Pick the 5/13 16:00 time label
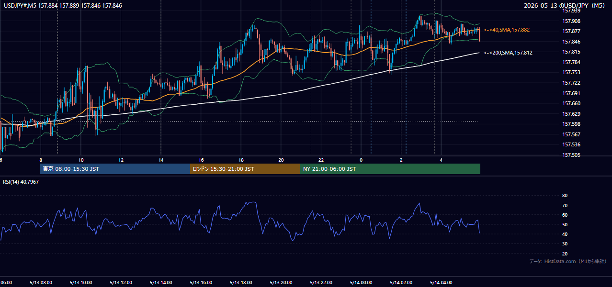Image resolution: width=612 pixels, height=287 pixels. tap(201, 283)
